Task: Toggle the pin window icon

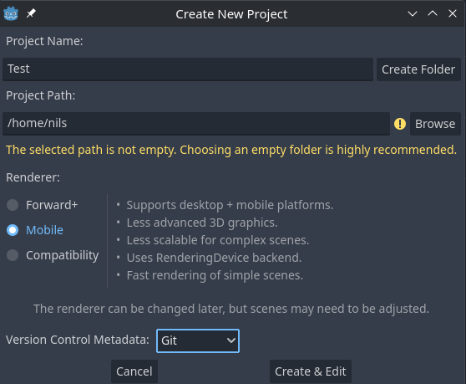Action: [x=31, y=13]
